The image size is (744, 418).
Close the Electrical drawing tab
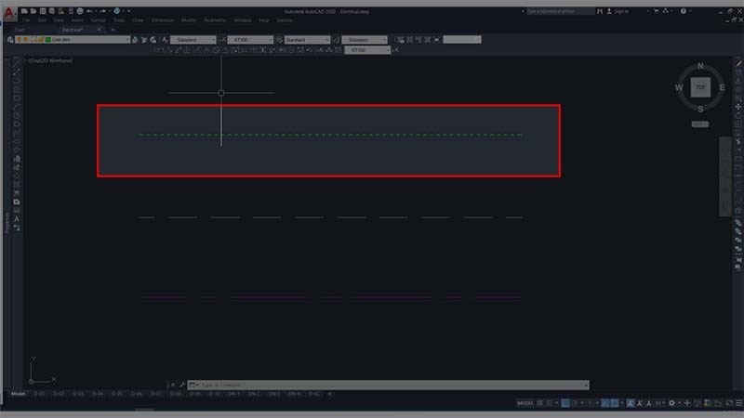(x=100, y=30)
